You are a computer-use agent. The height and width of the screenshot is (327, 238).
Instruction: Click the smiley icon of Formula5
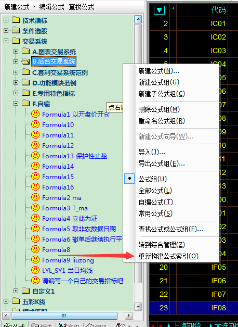[35, 229]
